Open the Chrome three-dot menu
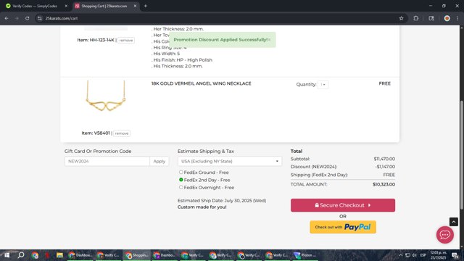The height and width of the screenshot is (261, 464). point(457,18)
